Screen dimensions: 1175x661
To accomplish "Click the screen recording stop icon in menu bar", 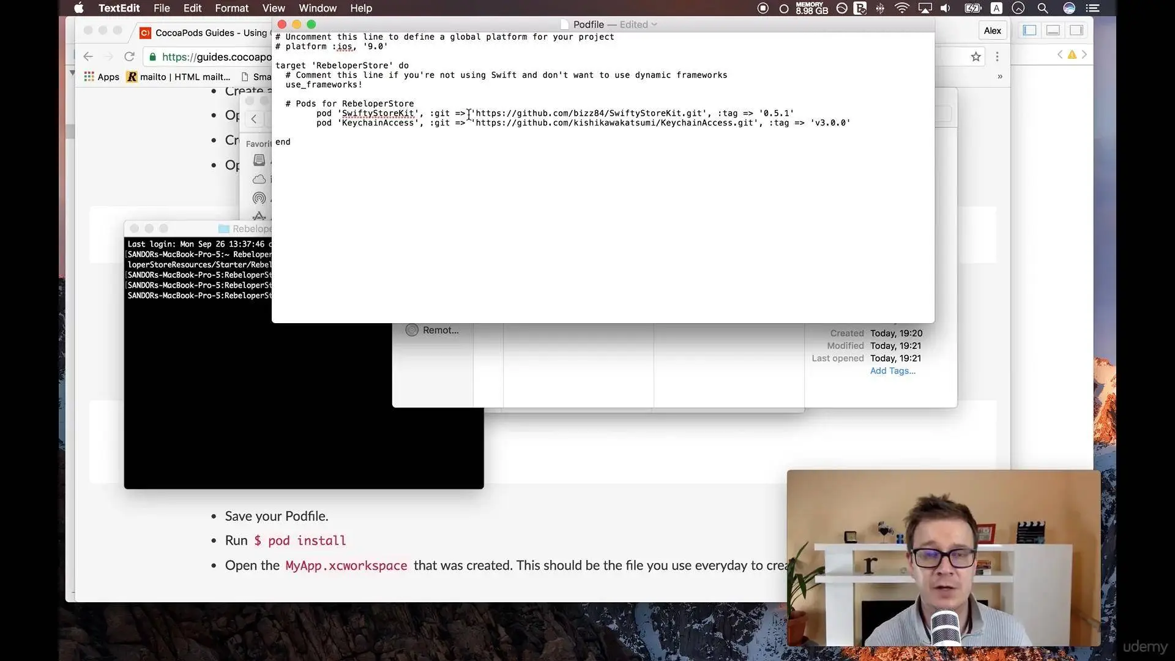I will pos(763,8).
